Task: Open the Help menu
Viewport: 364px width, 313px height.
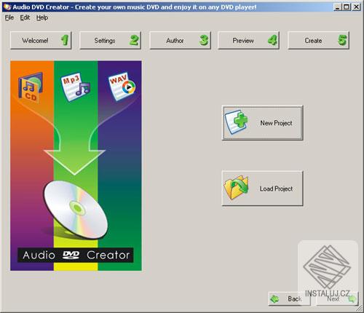Action: click(x=42, y=17)
